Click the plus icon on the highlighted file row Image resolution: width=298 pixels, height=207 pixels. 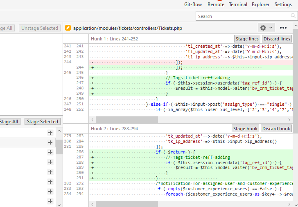50,142
